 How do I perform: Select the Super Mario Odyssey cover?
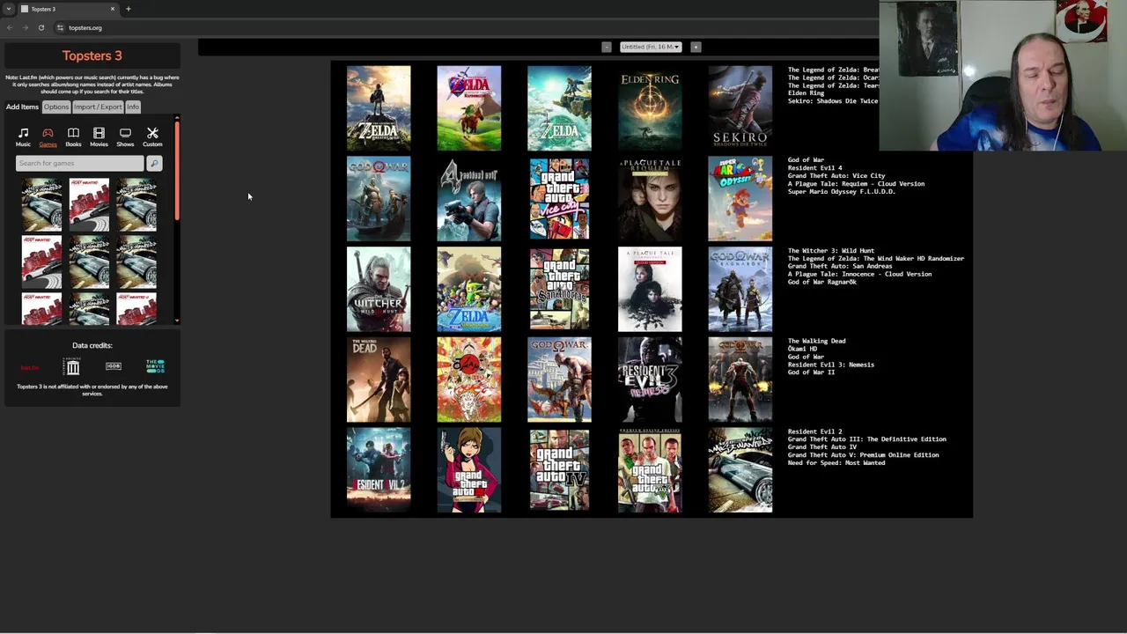(x=740, y=199)
